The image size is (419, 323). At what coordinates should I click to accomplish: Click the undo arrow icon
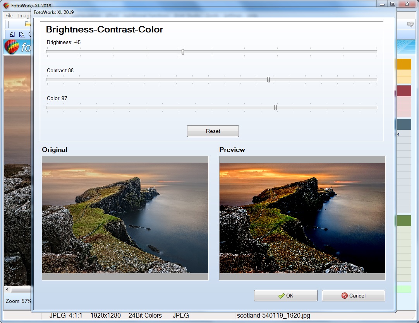pos(410,24)
